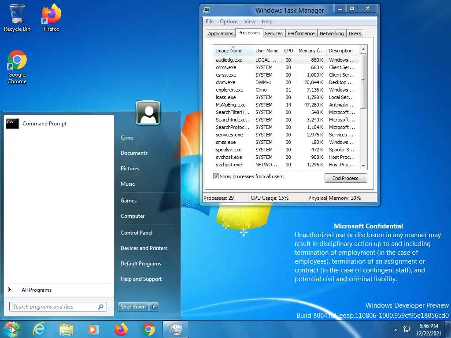The image size is (451, 338).
Task: Open Windows Media Player from taskbar
Action: click(93, 329)
